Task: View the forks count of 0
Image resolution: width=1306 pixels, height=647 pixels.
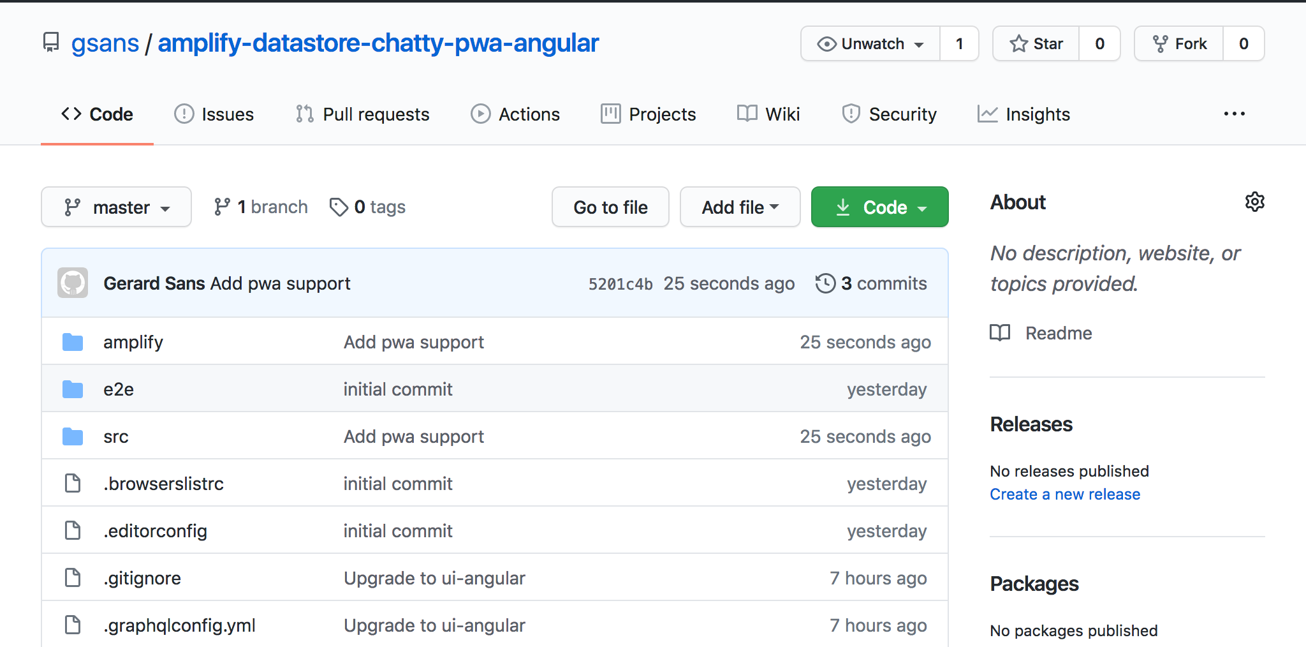Action: pos(1244,43)
